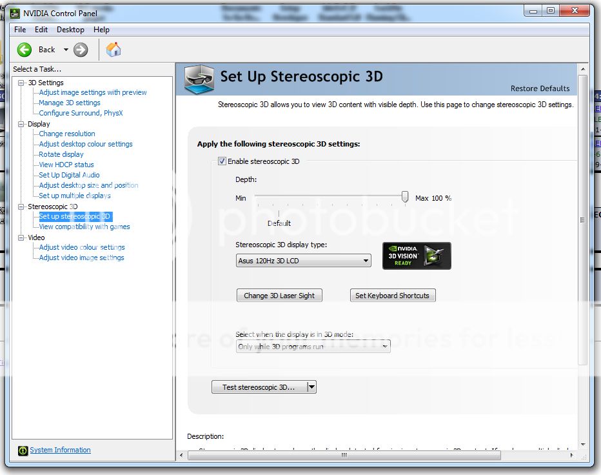The height and width of the screenshot is (475, 601).
Task: Click Set Keyboard Shortcuts button
Action: click(392, 296)
